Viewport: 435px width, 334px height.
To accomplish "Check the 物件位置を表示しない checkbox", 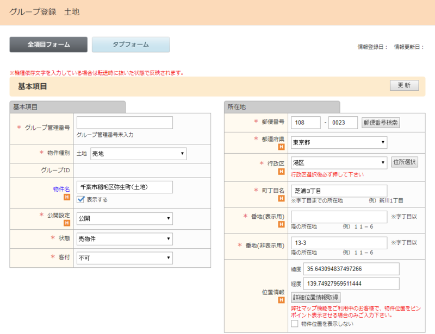I will (295, 324).
